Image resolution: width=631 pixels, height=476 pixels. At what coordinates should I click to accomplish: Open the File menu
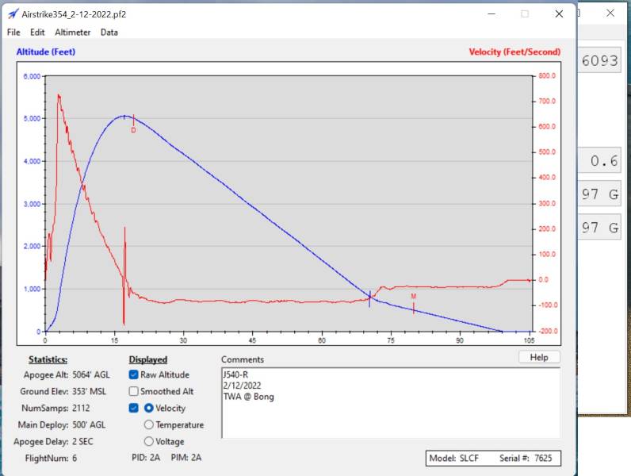(13, 33)
